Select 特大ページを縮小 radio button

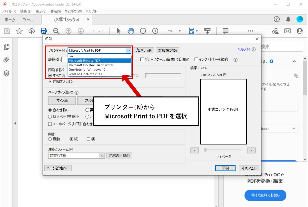[x=50, y=117]
